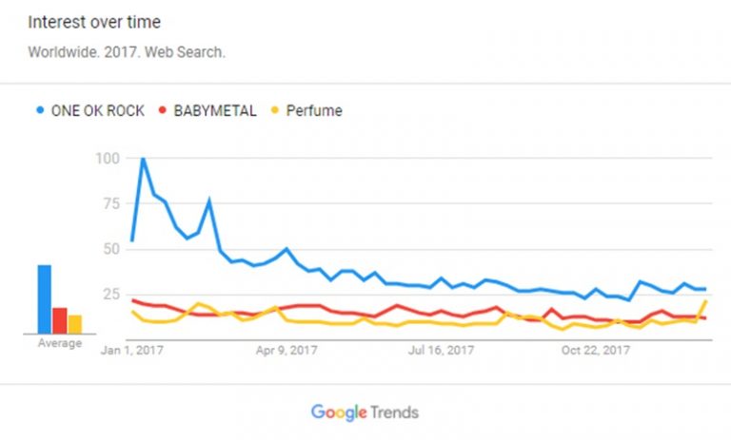This screenshot has height=440, width=731.
Task: Click the yellow Perfume legend dot
Action: point(275,110)
